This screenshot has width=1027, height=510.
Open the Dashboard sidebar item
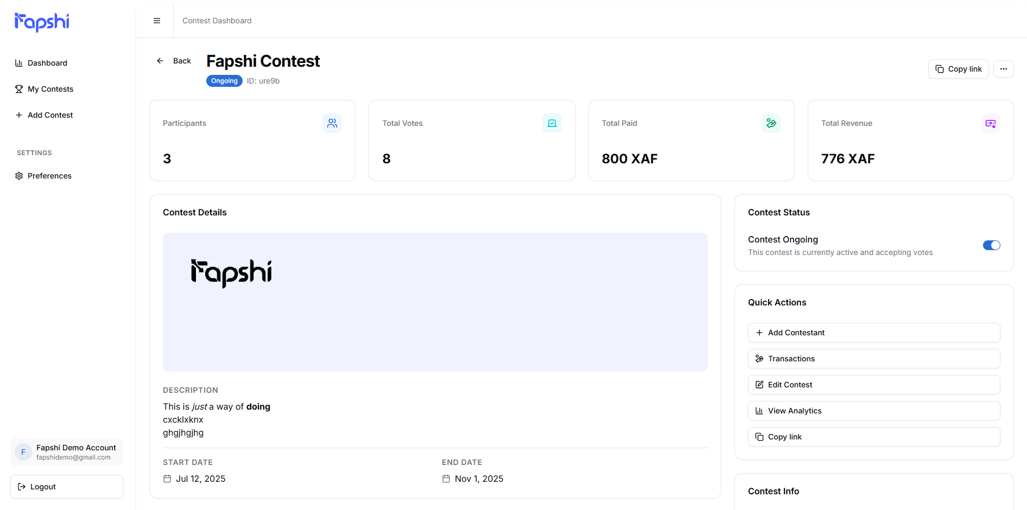[x=47, y=63]
